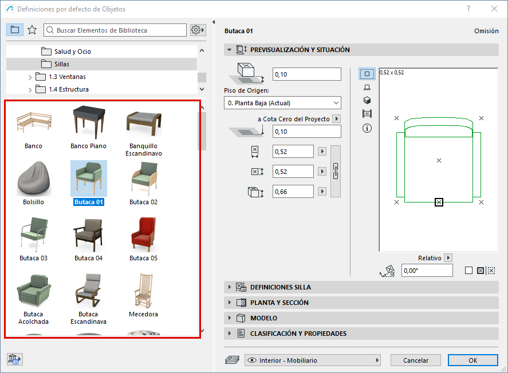This screenshot has width=508, height=373.
Task: Expand the DEFINICIONES SILLA panel
Action: coord(230,287)
